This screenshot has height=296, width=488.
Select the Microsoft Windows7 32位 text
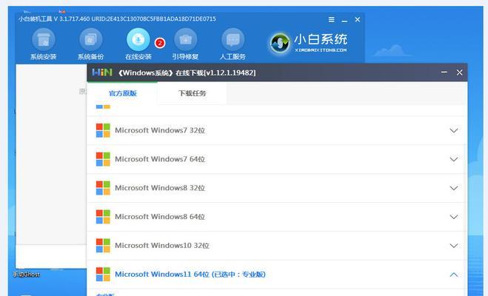click(x=160, y=130)
